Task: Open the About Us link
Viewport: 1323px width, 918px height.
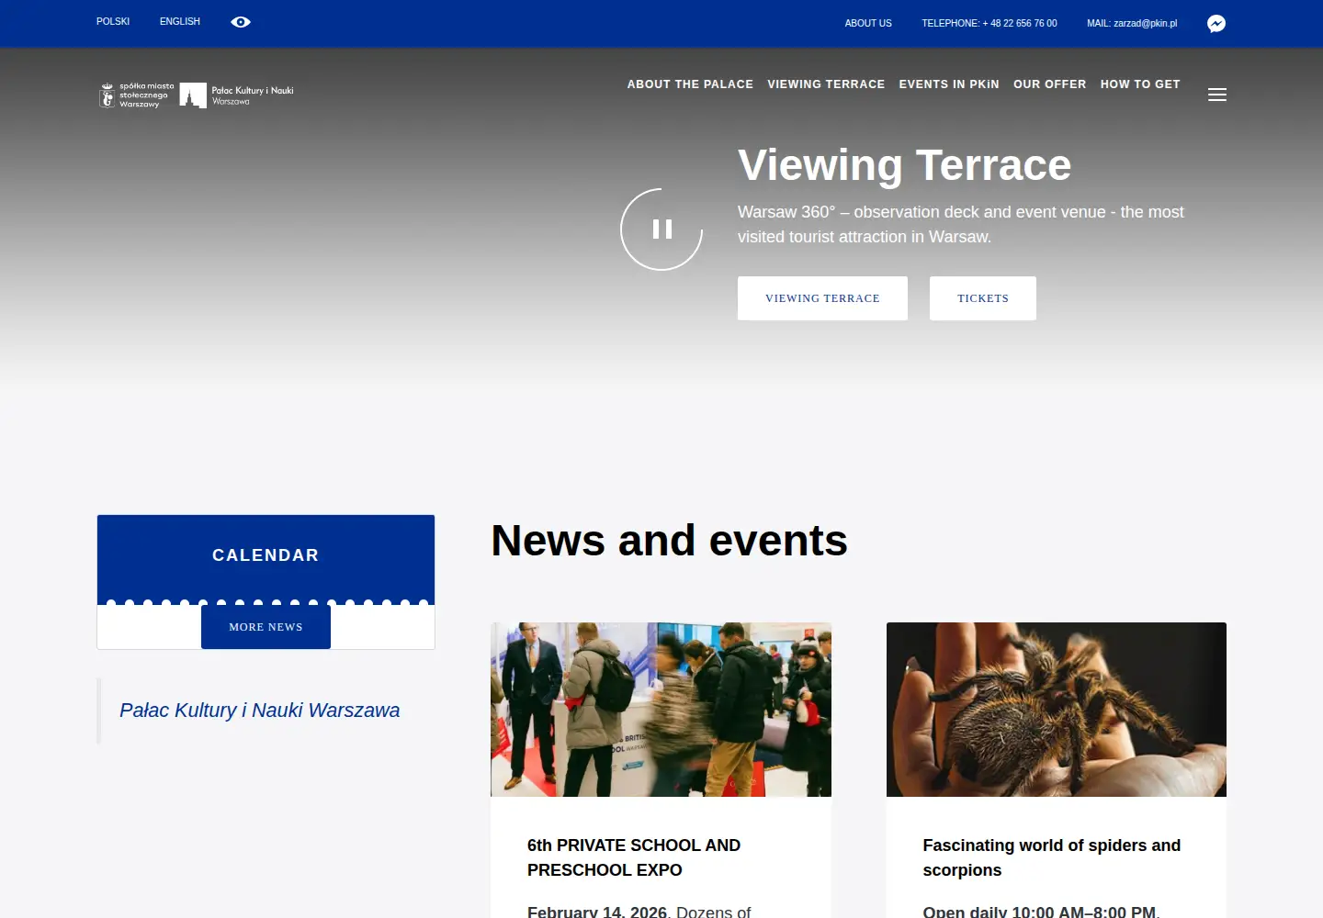Action: click(868, 24)
